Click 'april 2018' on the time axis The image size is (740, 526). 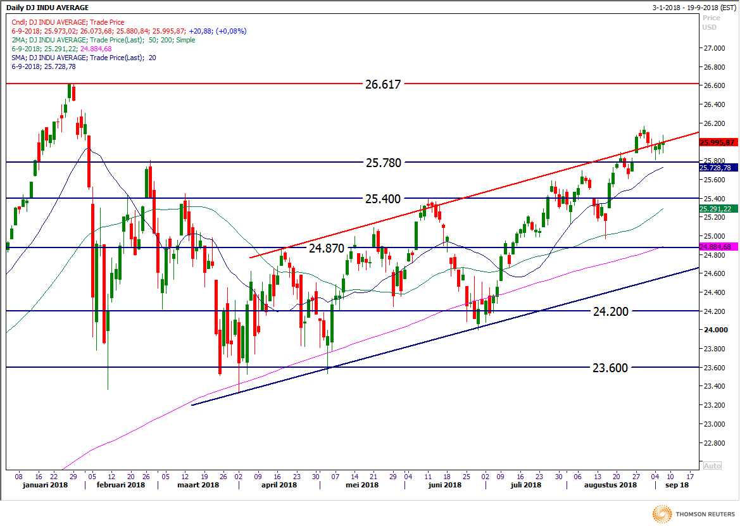279,485
